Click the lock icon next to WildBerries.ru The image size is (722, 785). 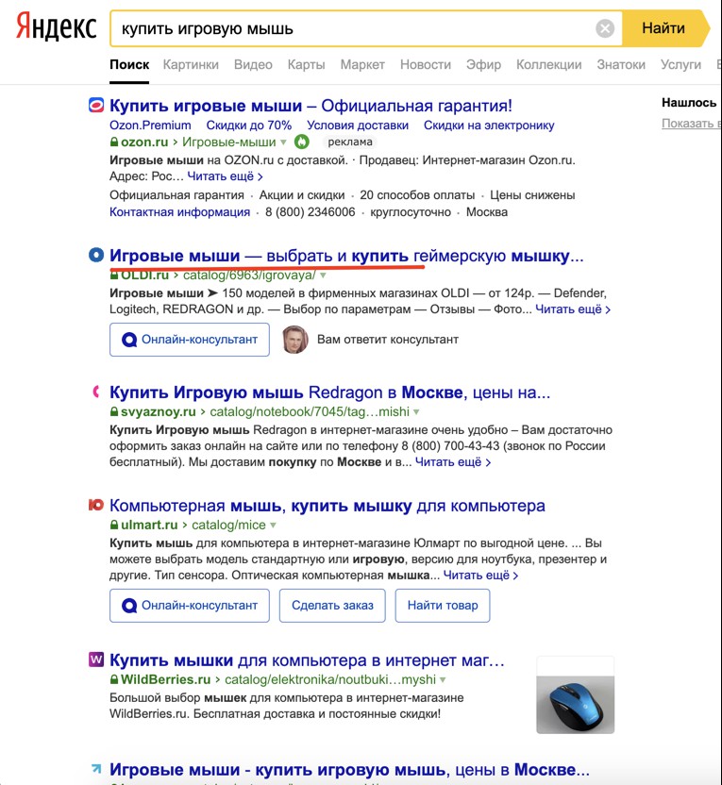pos(114,680)
